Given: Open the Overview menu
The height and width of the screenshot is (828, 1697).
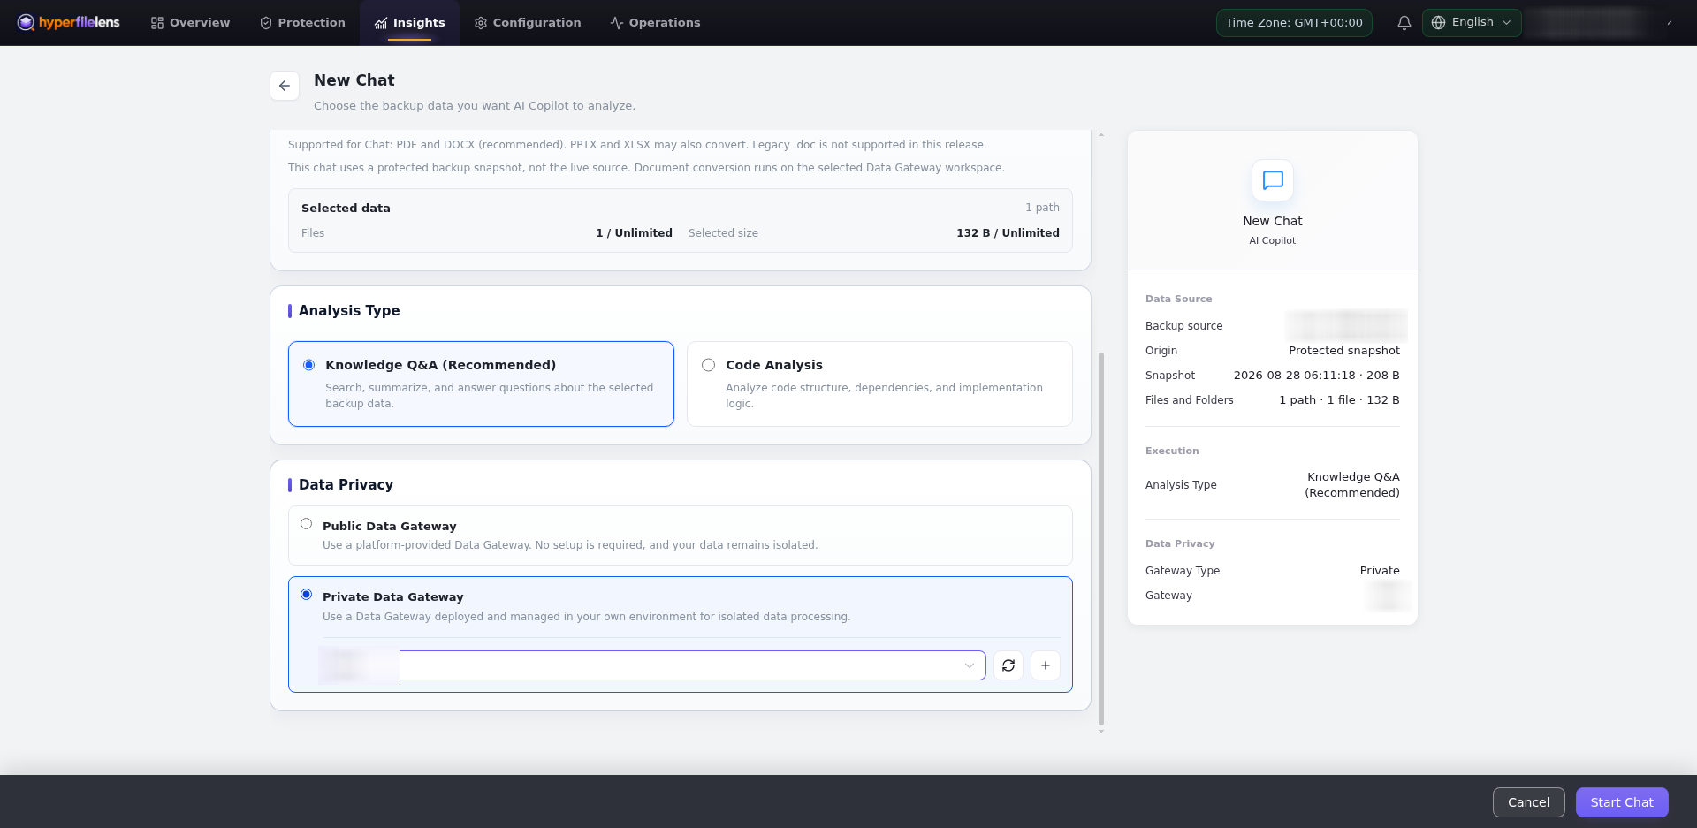Looking at the screenshot, I should [x=190, y=23].
